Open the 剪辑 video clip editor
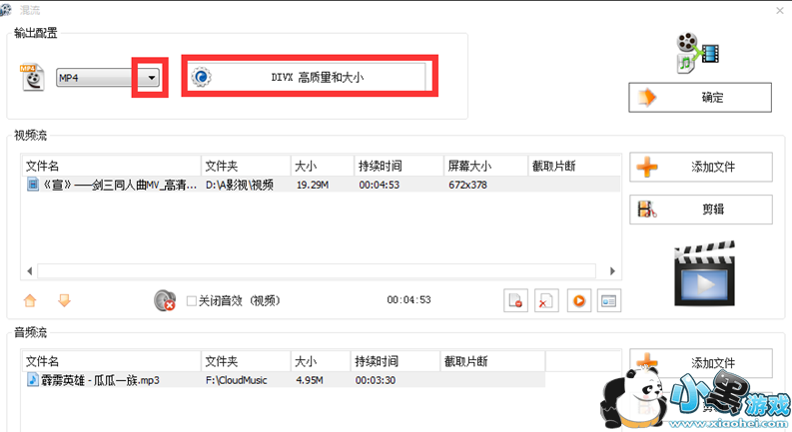The width and height of the screenshot is (792, 432). point(701,210)
